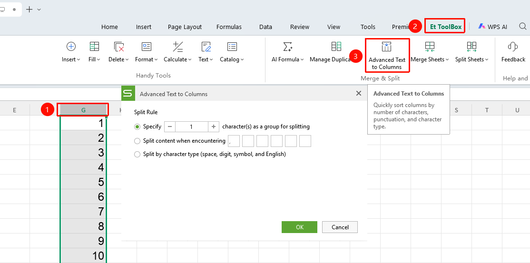
Task: Open the Format tool icon
Action: point(147,47)
